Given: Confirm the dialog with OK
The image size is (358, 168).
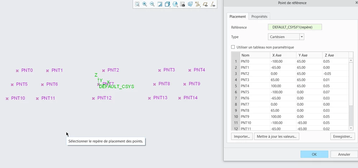Looking at the screenshot, I should coord(314,154).
